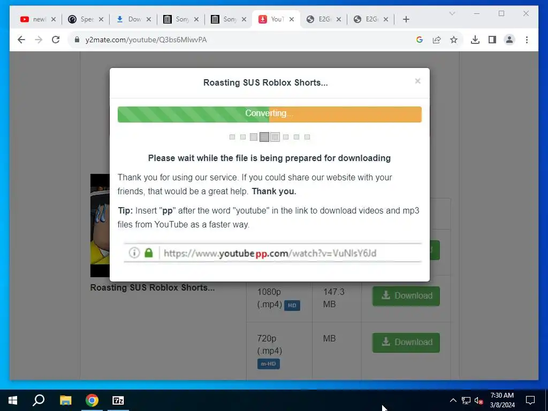The width and height of the screenshot is (548, 411).
Task: Click the youtubepp.com example link
Action: pos(270,253)
